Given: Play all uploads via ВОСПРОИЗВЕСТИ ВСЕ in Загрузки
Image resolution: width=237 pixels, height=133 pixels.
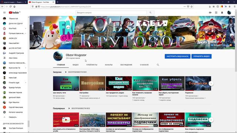Looking at the screenshot, I should (x=76, y=72).
